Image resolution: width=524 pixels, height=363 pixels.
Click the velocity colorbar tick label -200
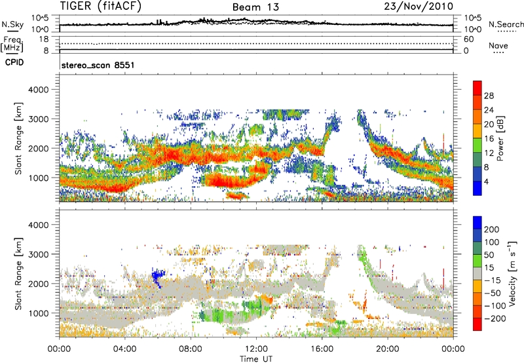coord(495,318)
